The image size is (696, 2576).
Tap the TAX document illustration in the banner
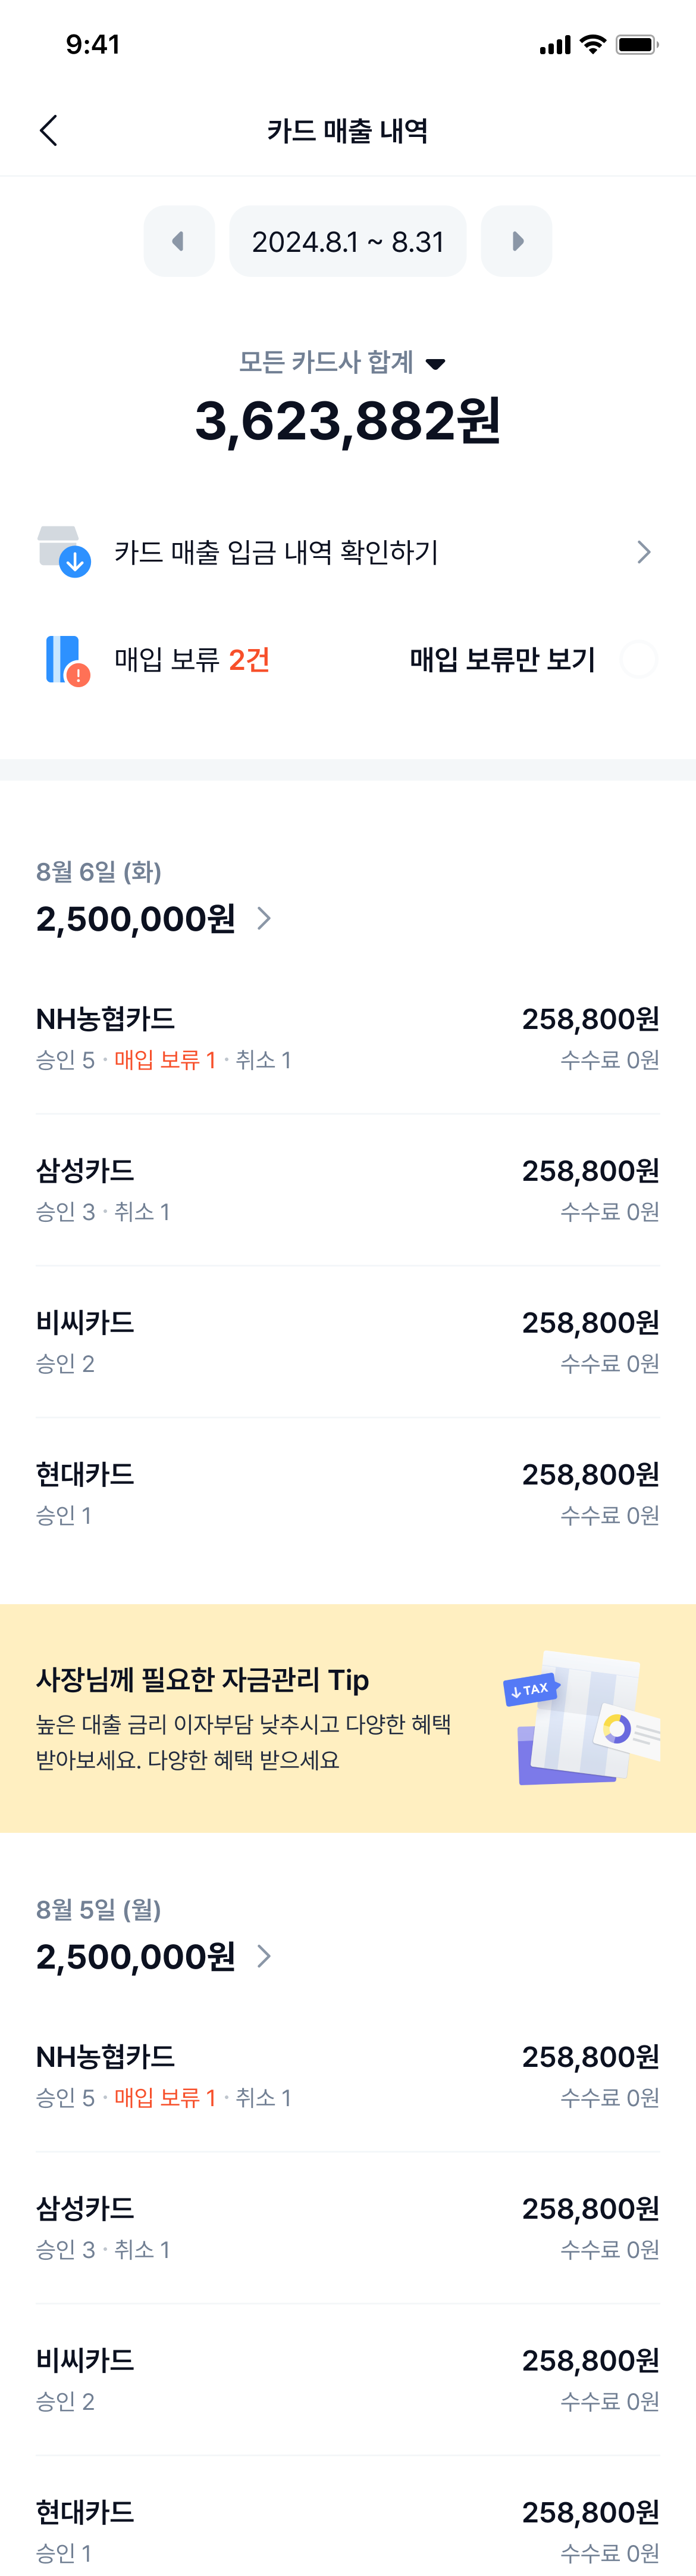click(581, 1718)
